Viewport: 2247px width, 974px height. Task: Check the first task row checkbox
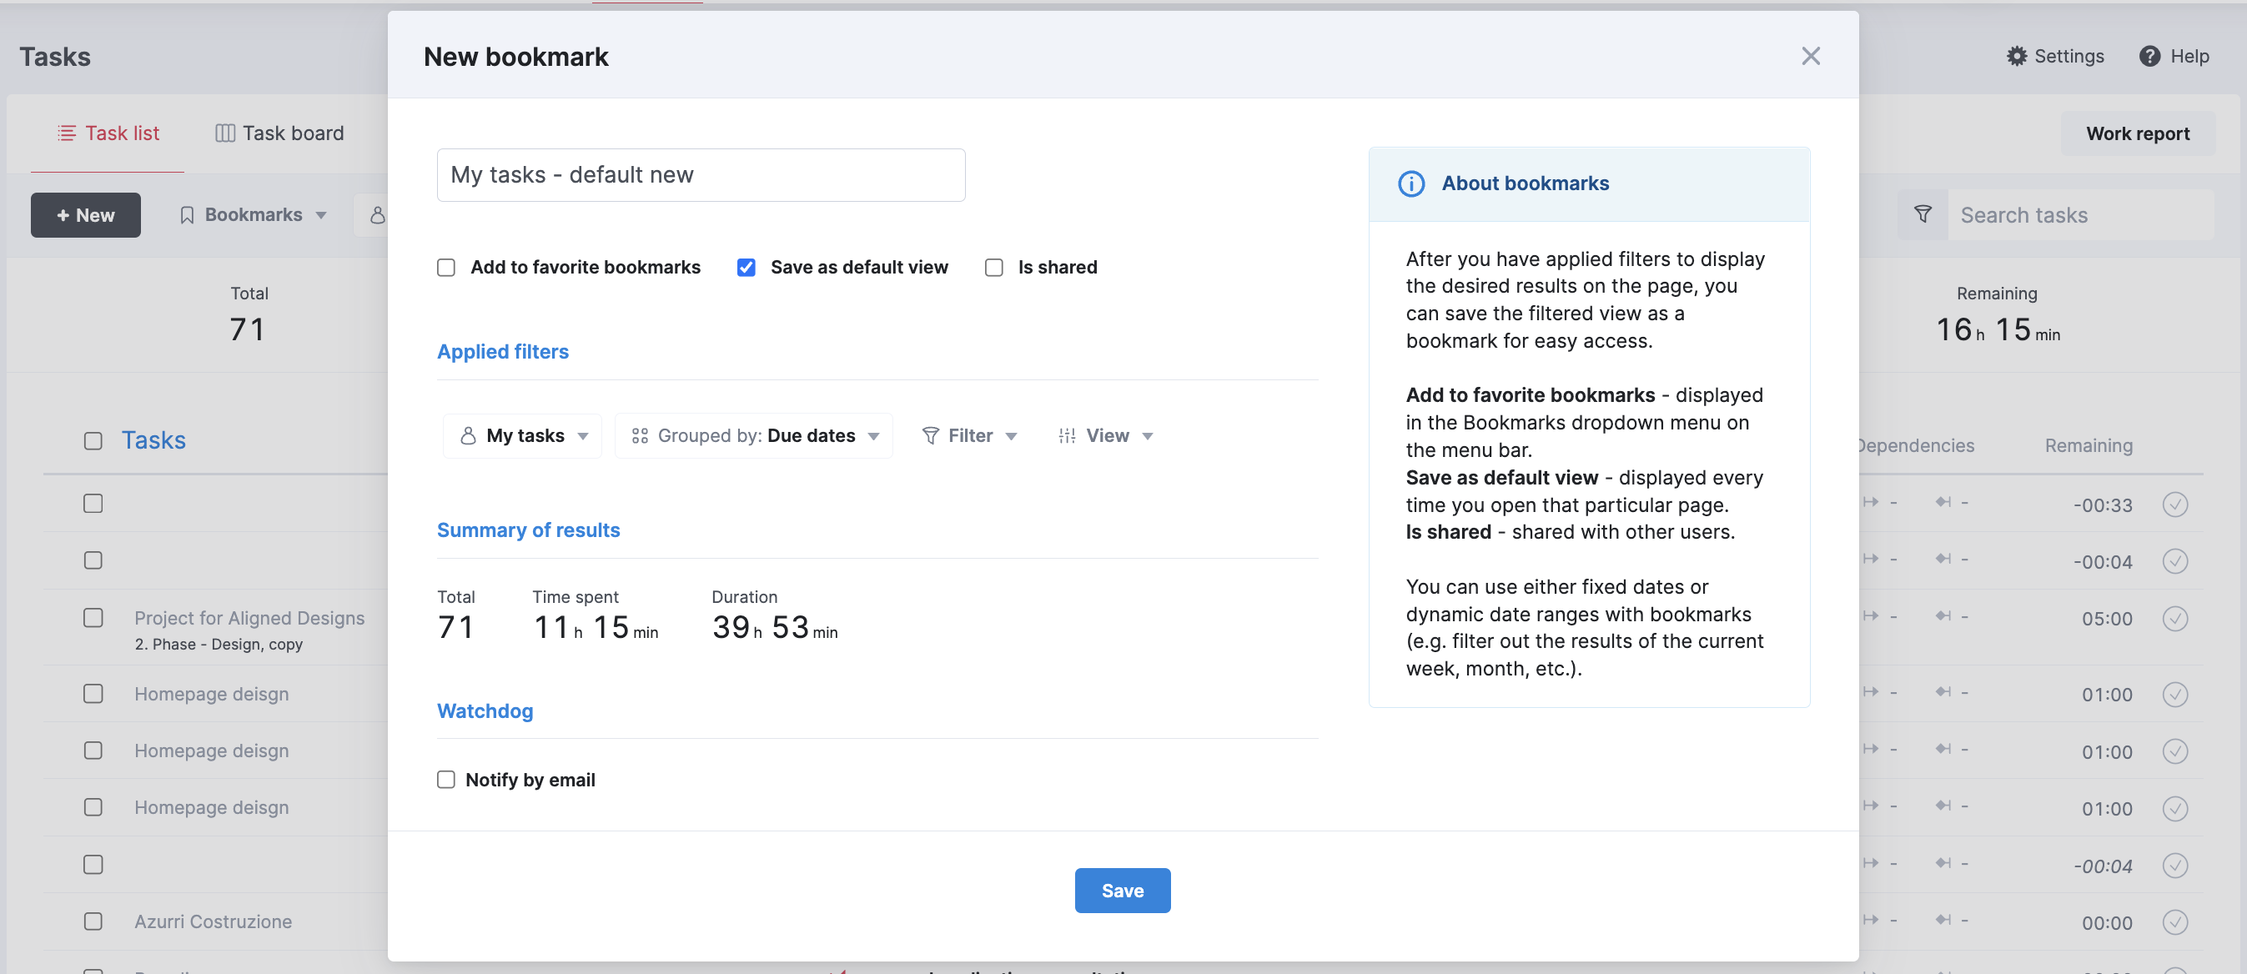(93, 504)
